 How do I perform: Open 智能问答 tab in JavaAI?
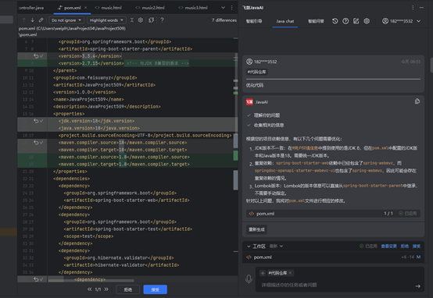coord(316,21)
